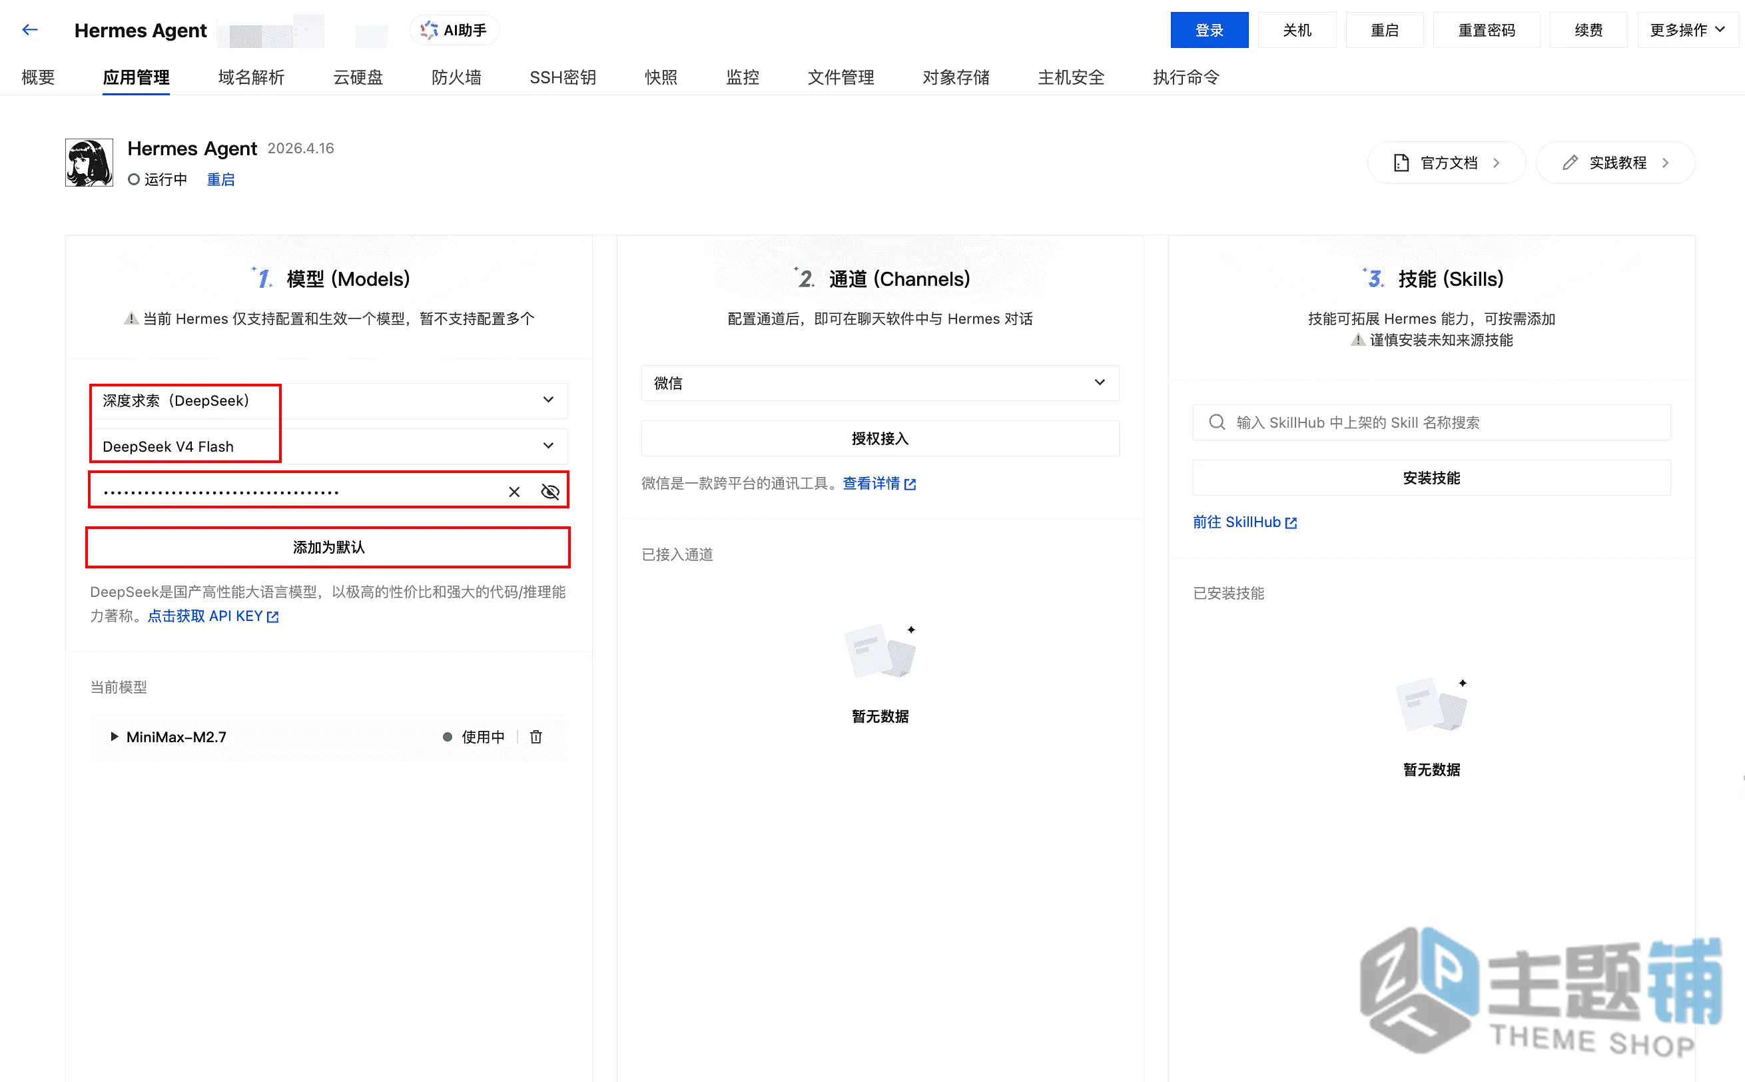Click the 授权接入 button
The height and width of the screenshot is (1082, 1745).
point(880,438)
